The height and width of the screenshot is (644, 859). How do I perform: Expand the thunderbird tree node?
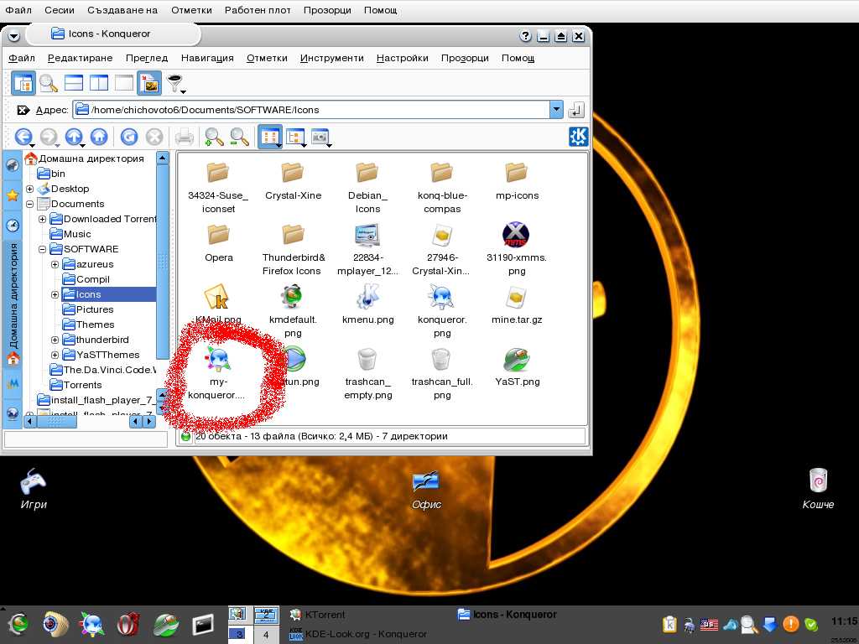pyautogui.click(x=55, y=340)
